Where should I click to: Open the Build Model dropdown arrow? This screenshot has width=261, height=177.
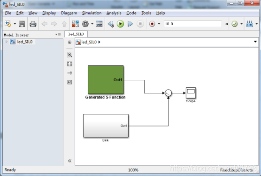[256, 24]
